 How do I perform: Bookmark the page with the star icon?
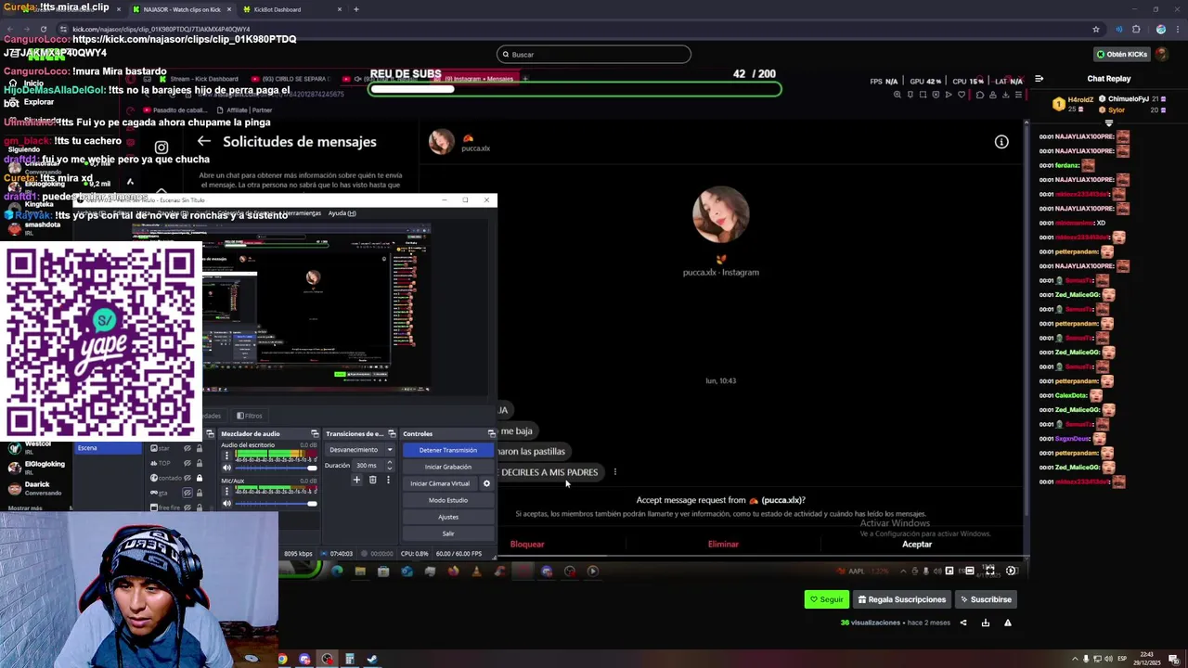click(1096, 29)
